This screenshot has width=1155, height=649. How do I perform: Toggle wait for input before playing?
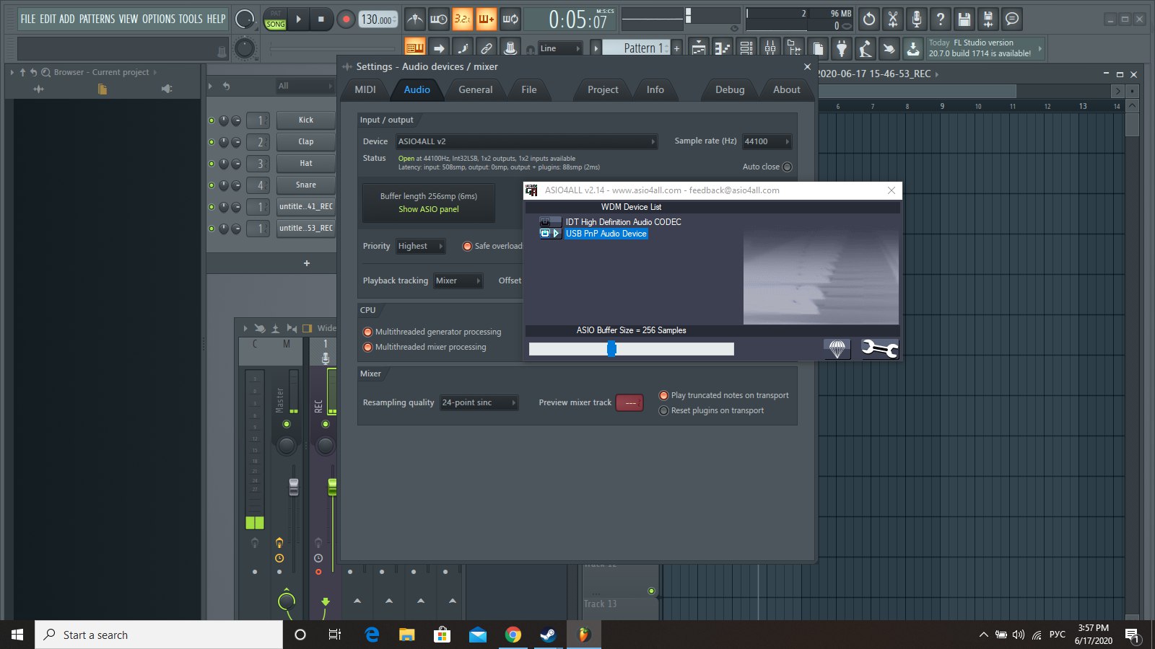pos(438,19)
